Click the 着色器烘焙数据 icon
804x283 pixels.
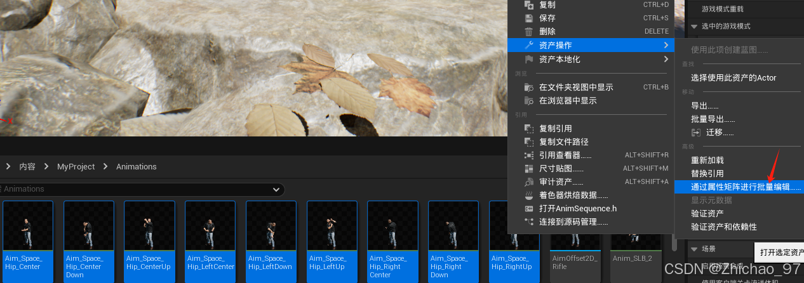click(528, 195)
